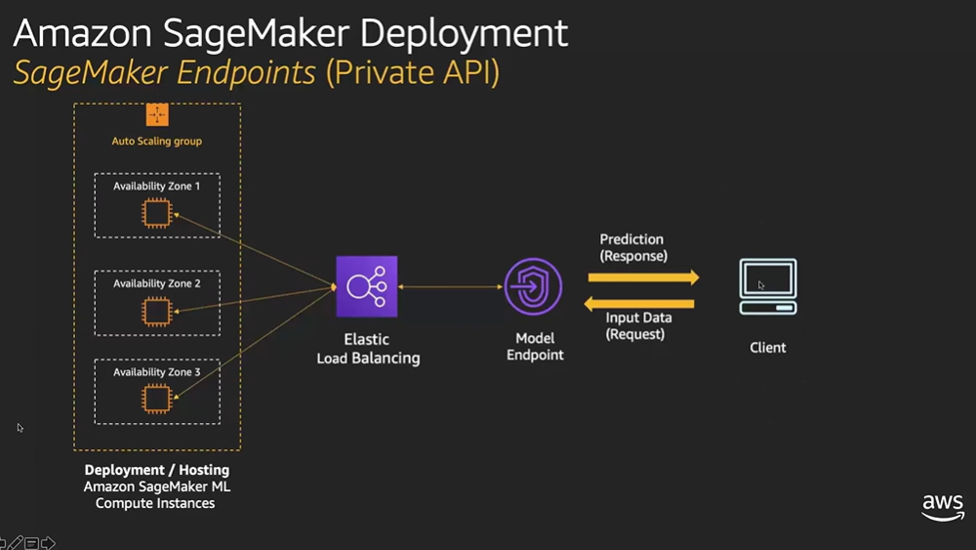Viewport: 976px width, 550px height.
Task: Click the 'Elastic Load Balancing' caption
Action: coord(368,349)
